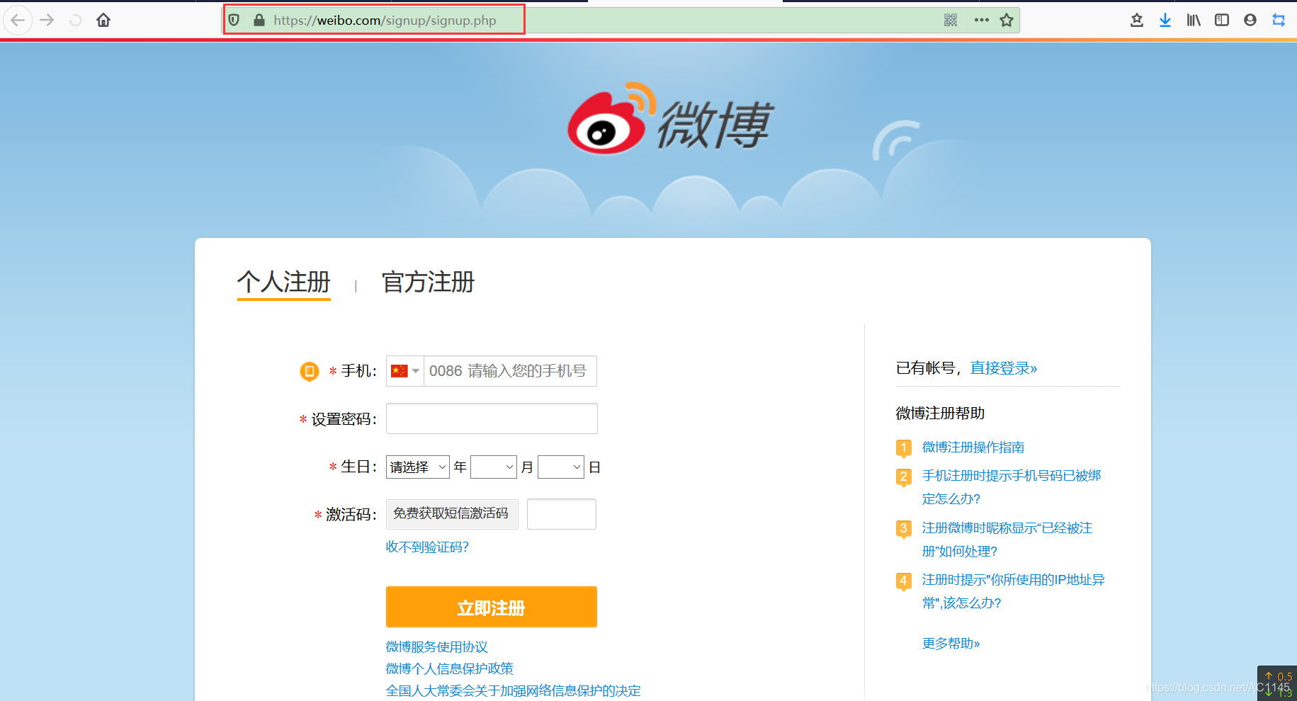Open 全国人大常委会关于加强网络信息保护的决定 link
Image resolution: width=1297 pixels, height=701 pixels.
[x=514, y=690]
